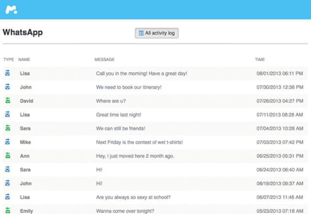
Task: Click timestamp 06/24/2013 06:40 AM
Action: (x=280, y=170)
